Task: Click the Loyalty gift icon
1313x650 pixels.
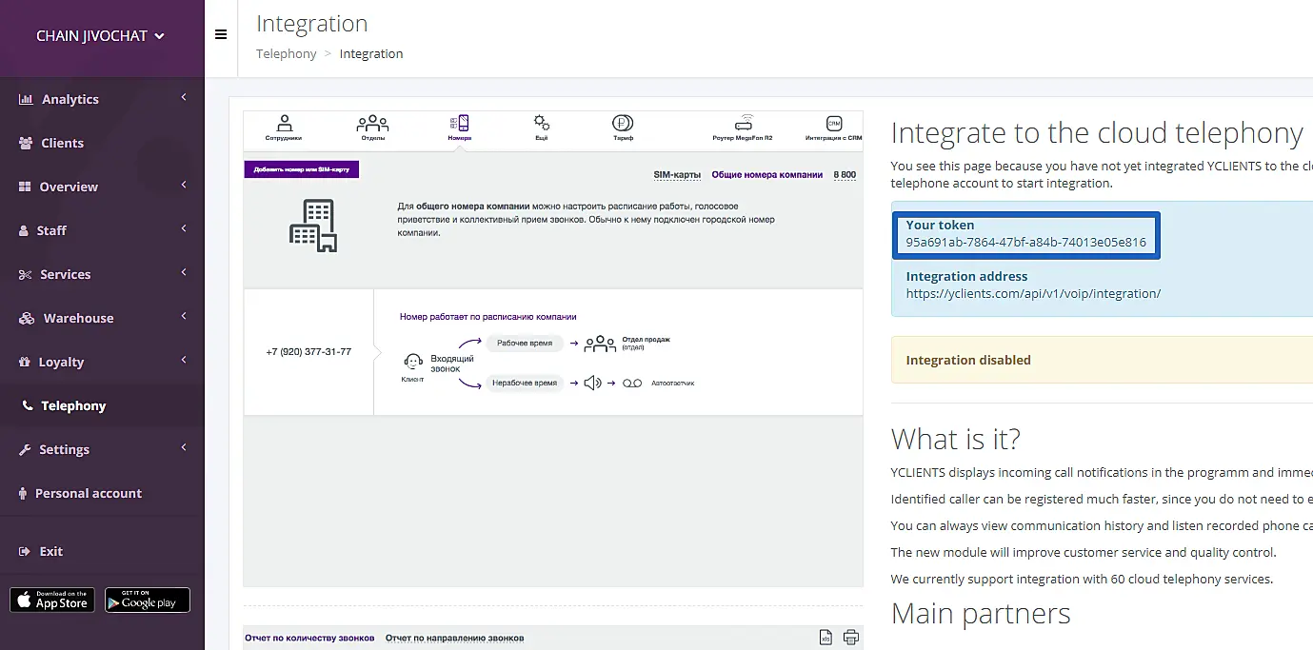Action: [25, 362]
